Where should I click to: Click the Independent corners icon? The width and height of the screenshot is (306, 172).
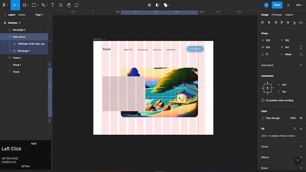pyautogui.click(x=301, y=54)
